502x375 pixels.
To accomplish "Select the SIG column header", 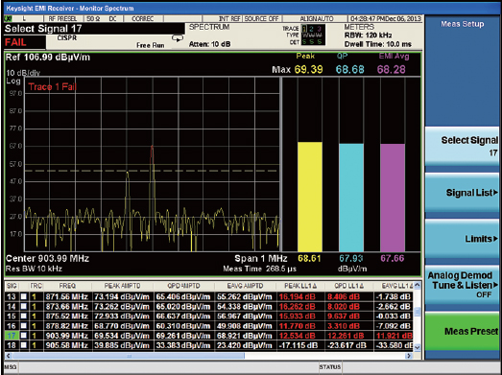I will coord(12,286).
